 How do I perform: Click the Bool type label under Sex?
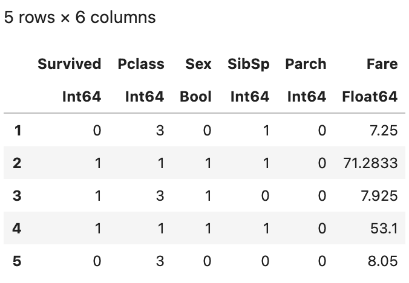pos(195,97)
